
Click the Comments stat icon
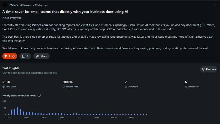point(126,87)
